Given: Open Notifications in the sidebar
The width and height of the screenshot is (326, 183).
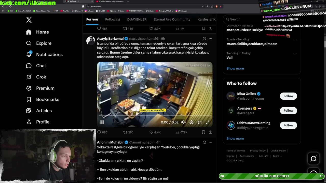Looking at the screenshot, I should pos(44,54).
